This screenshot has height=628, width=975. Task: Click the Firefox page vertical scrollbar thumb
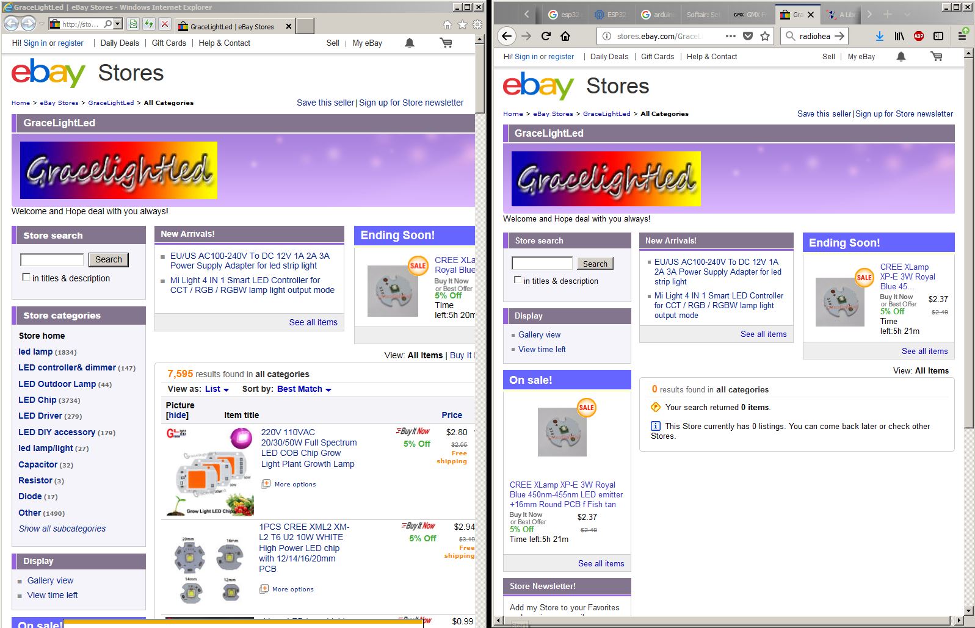tap(969, 244)
